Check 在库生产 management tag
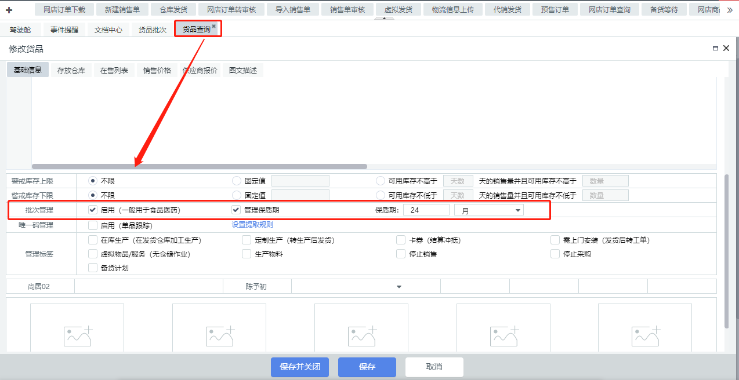The width and height of the screenshot is (739, 380). (93, 240)
